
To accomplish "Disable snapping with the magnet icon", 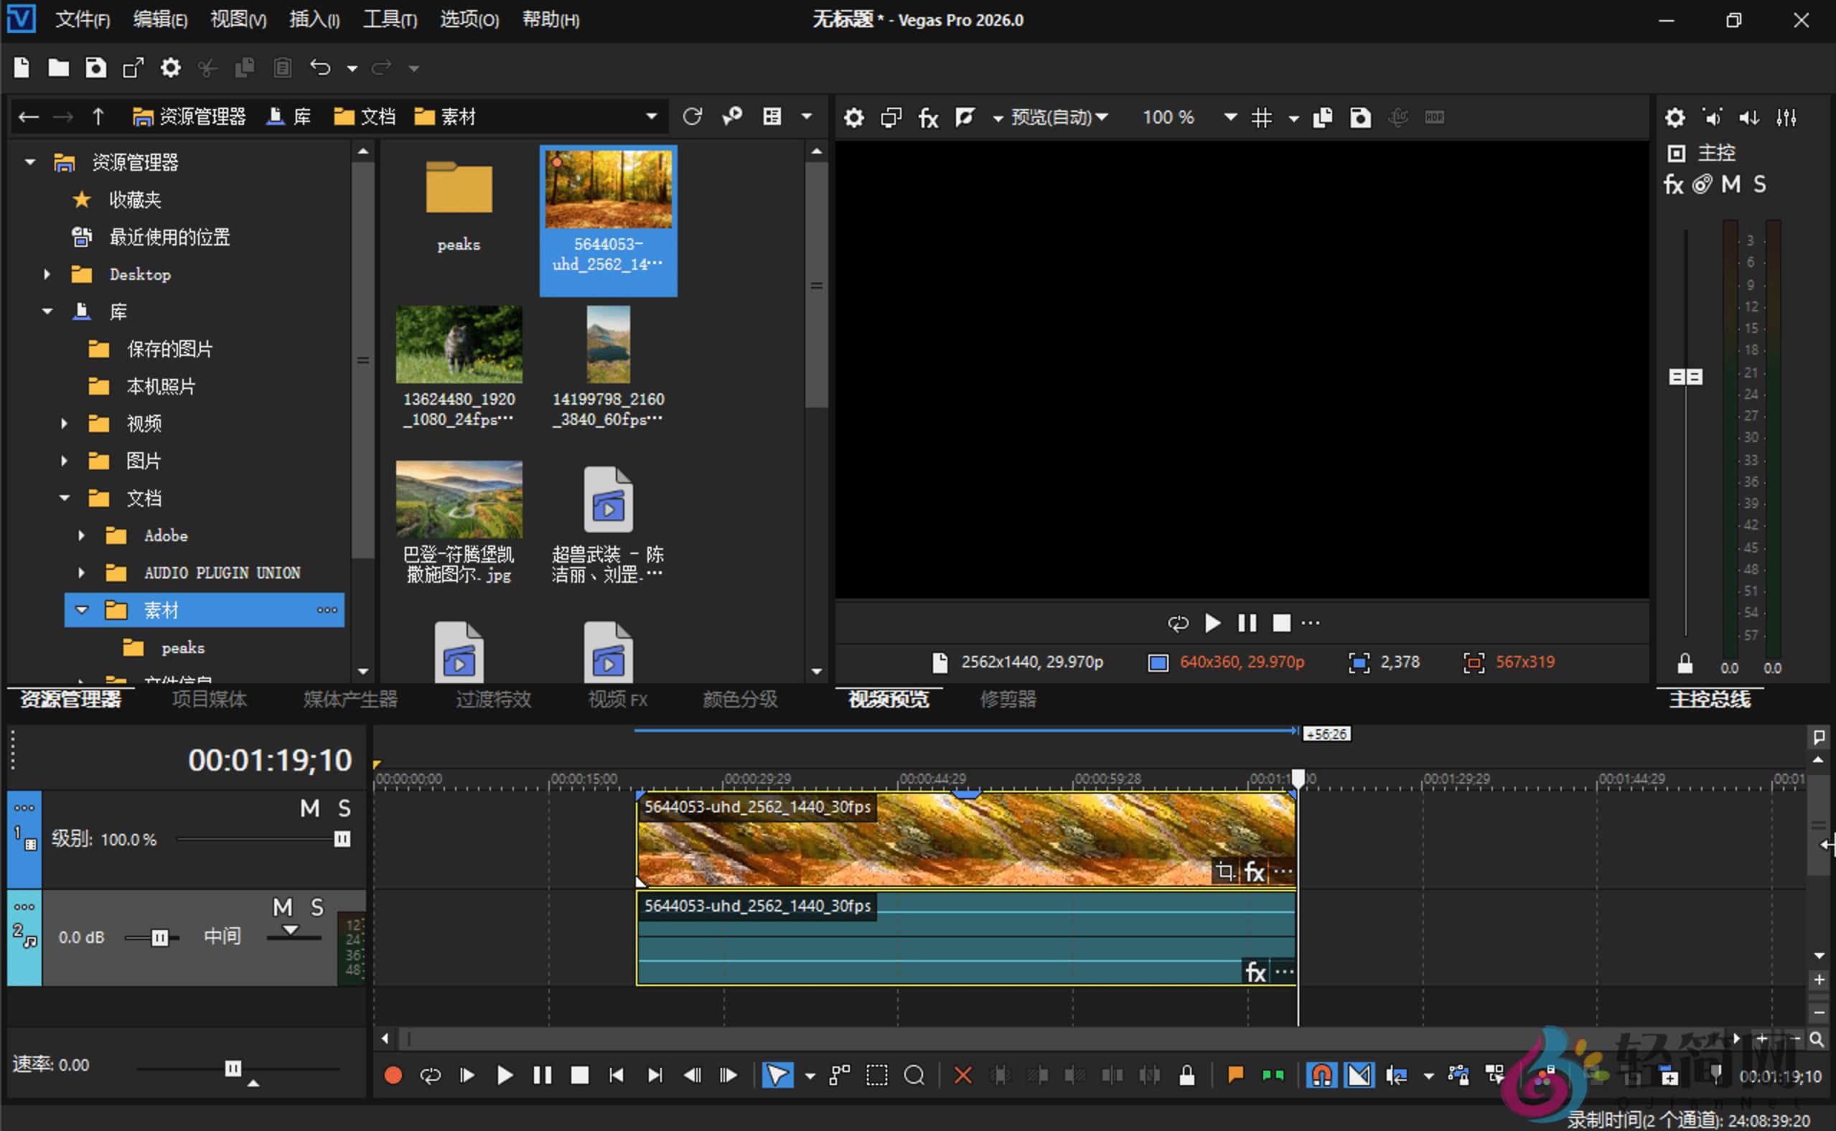I will 1321,1075.
